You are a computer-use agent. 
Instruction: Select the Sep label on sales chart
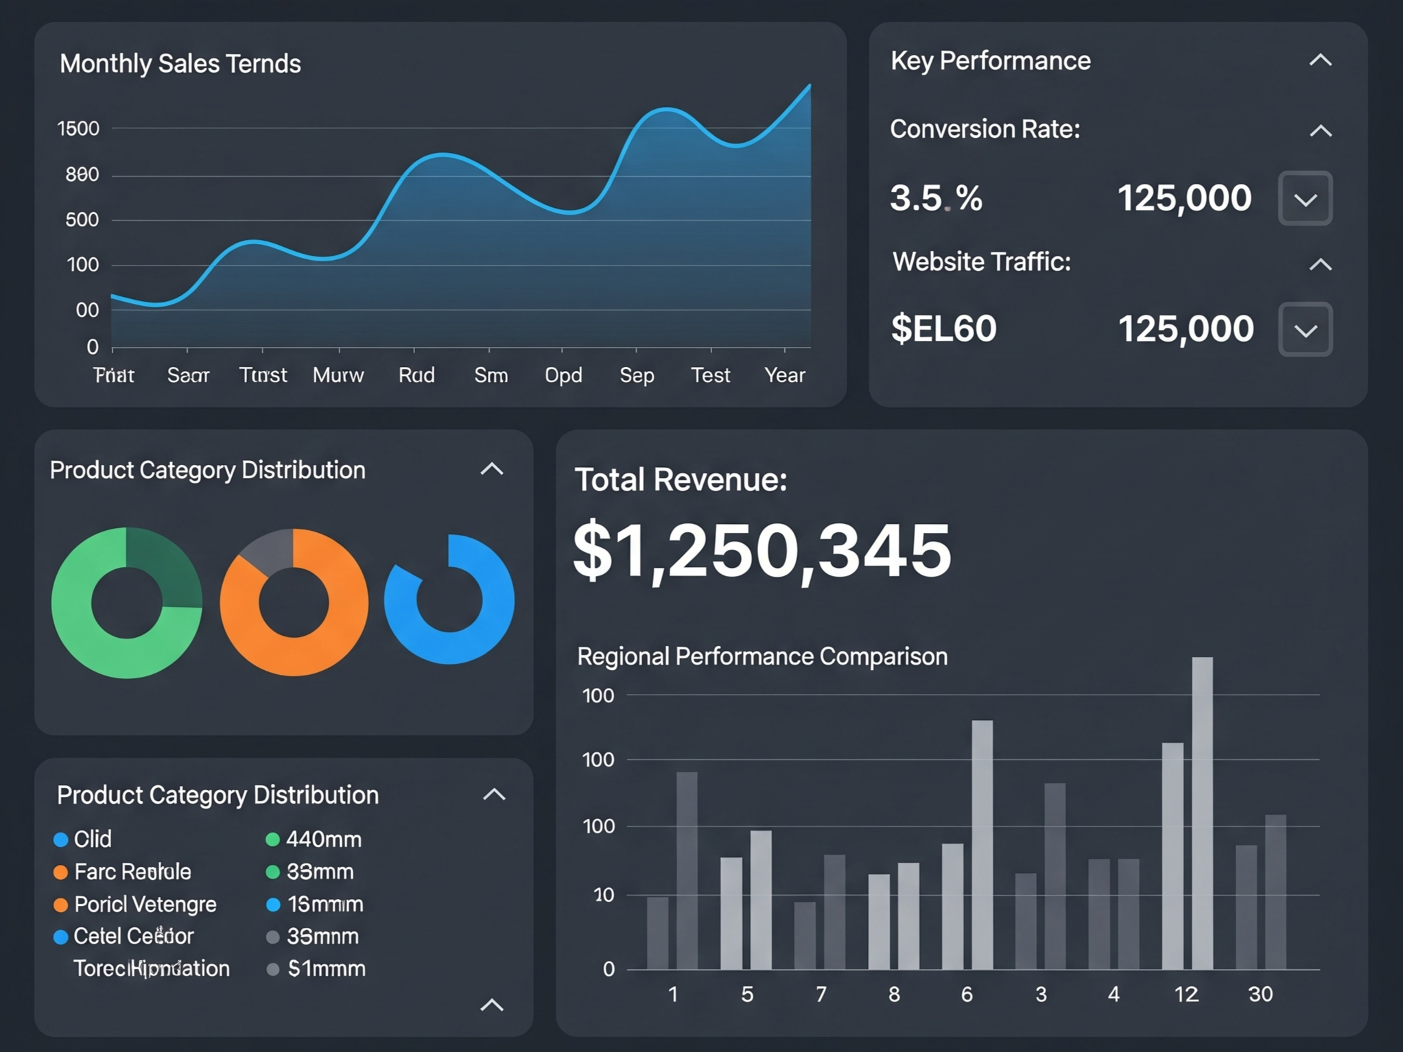637,375
